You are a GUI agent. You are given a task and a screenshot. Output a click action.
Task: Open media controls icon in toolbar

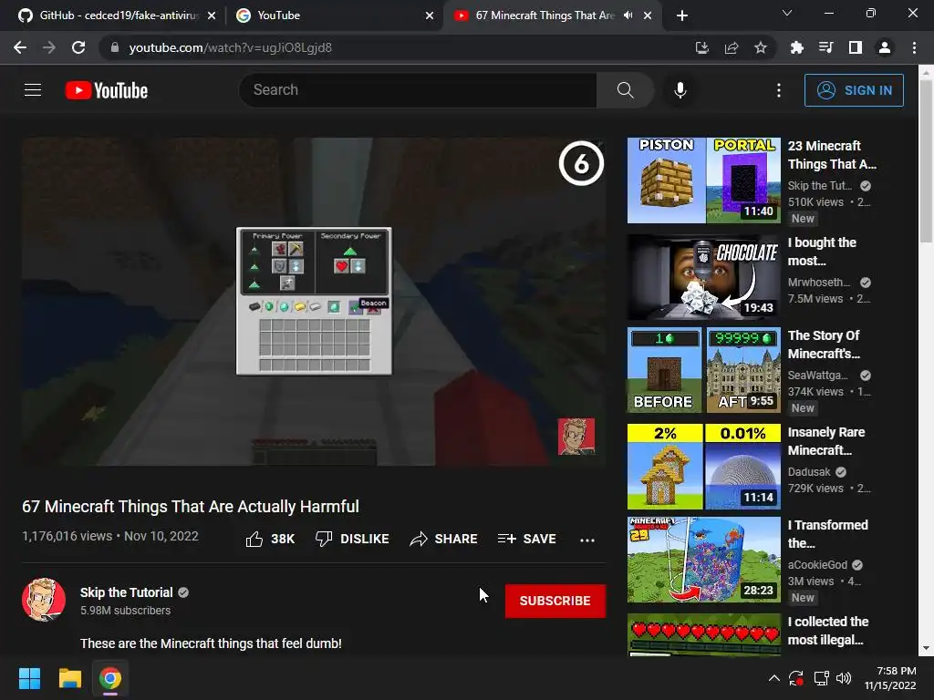pyautogui.click(x=825, y=47)
